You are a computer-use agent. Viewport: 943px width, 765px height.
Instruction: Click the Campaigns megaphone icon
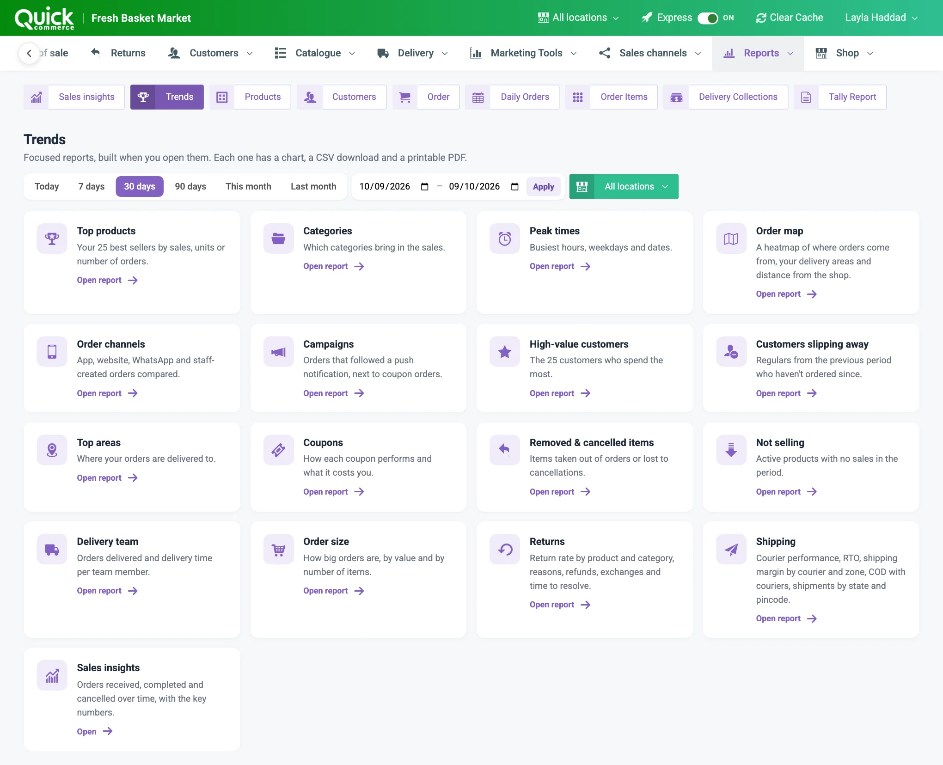click(278, 352)
